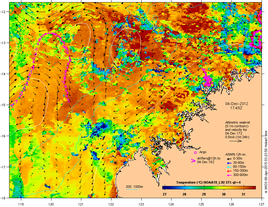Click the '04-Dec 18Z' drifters text
The image size is (268, 207).
(206, 162)
